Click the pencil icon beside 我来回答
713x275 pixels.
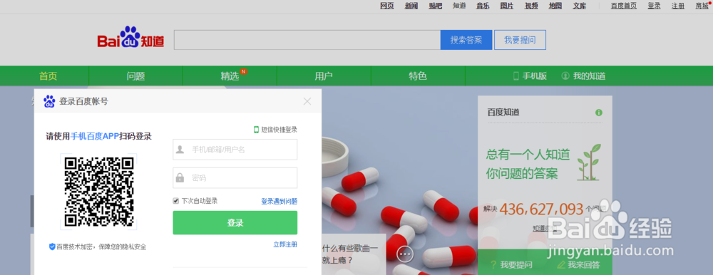560,264
